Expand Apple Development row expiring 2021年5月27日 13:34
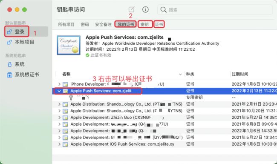 (x=59, y=138)
